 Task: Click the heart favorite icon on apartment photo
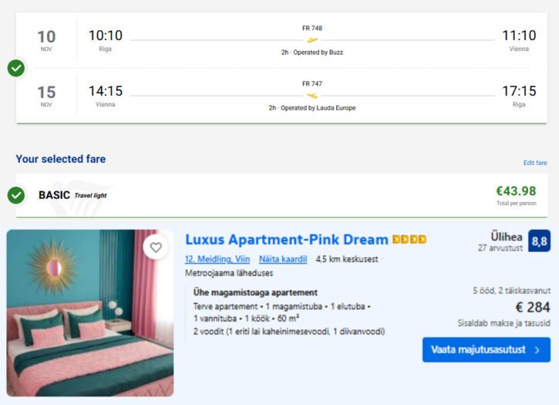[x=156, y=248]
